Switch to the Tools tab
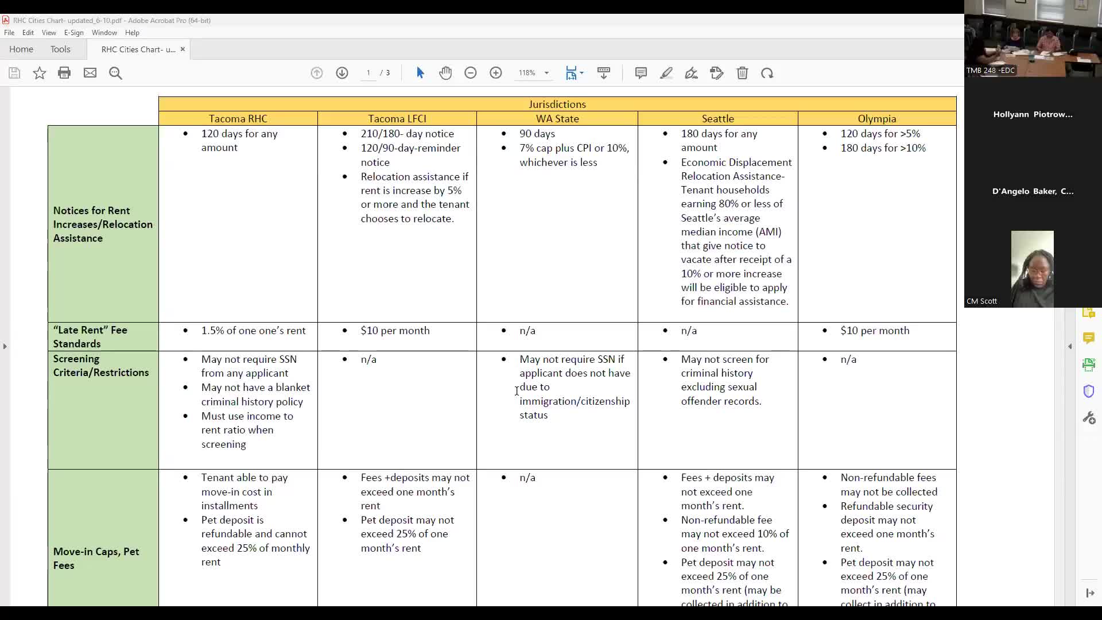 60,49
